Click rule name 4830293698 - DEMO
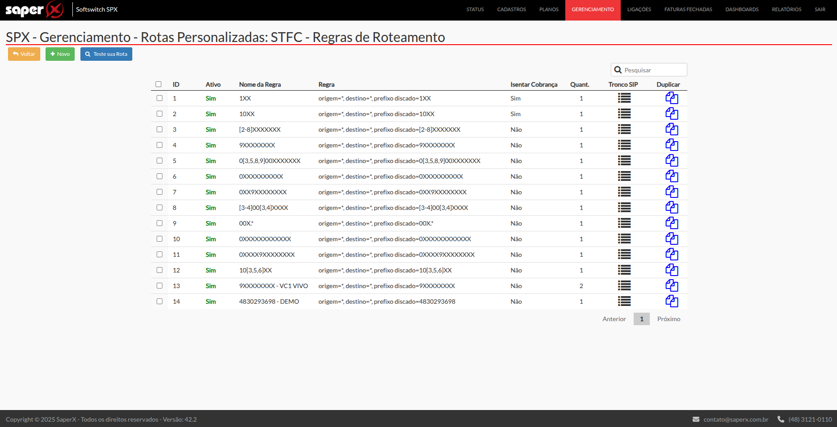837x427 pixels. (269, 301)
